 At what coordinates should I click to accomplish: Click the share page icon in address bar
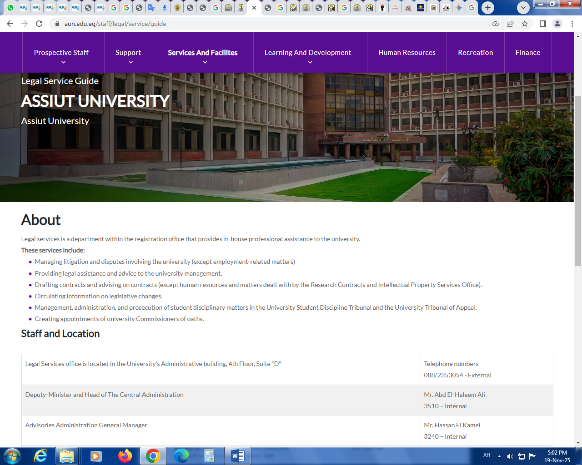(x=510, y=24)
